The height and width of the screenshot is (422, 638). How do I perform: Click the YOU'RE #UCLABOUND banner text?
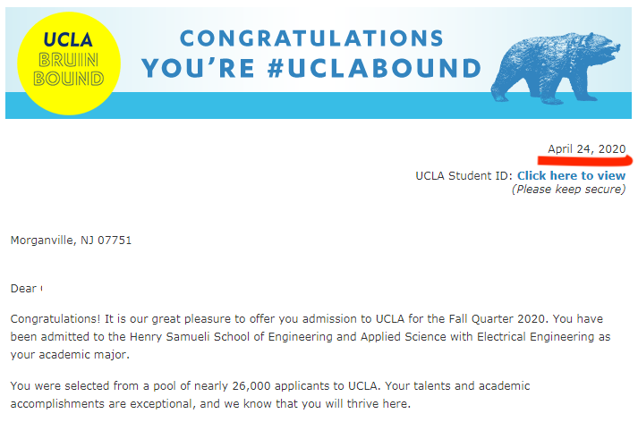311,69
